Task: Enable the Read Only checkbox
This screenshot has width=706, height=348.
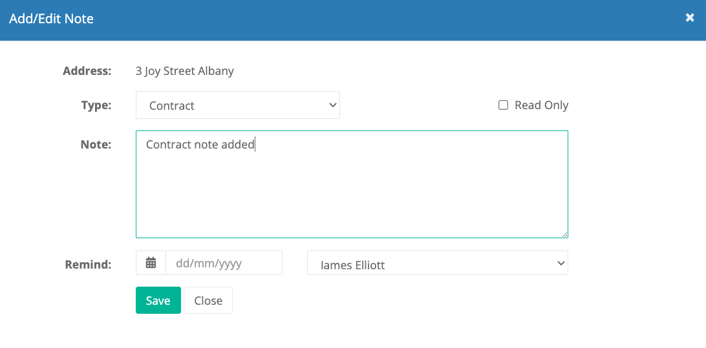Action: (x=503, y=105)
